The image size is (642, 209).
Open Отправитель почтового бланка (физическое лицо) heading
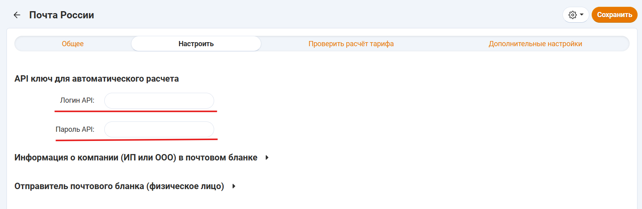click(x=119, y=186)
